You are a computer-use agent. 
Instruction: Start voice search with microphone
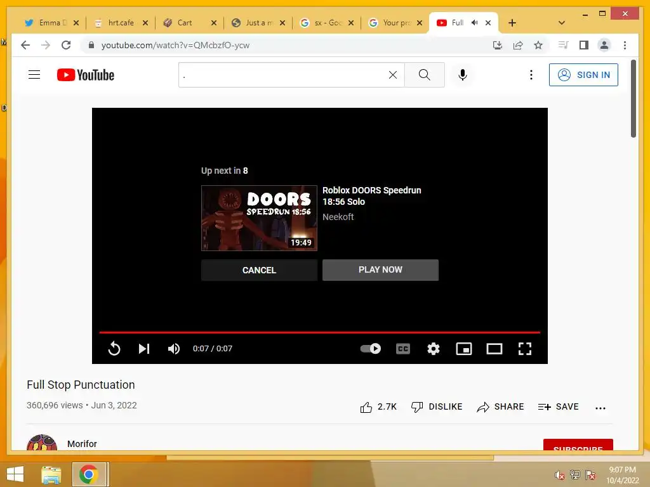(463, 75)
